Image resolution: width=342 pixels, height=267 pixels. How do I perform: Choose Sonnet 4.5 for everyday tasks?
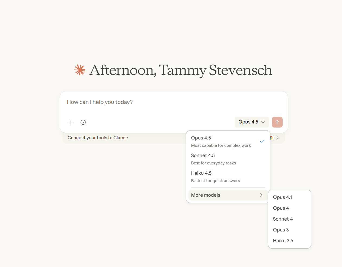(x=213, y=159)
